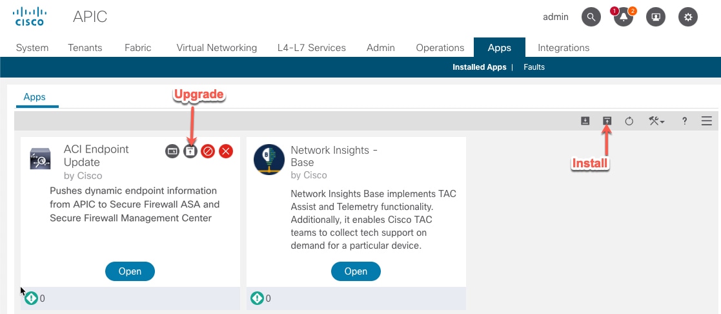Select the Admin menu
This screenshot has width=721, height=314.
tap(381, 47)
